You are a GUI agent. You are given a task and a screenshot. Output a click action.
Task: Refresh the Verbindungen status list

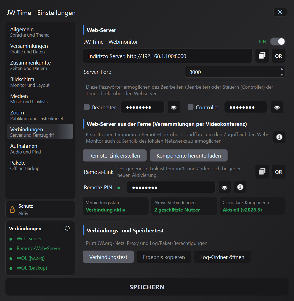67,228
